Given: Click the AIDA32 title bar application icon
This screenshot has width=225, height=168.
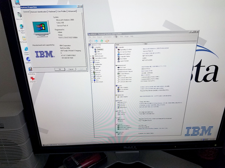Looking at the screenshot, I should coord(89,34).
